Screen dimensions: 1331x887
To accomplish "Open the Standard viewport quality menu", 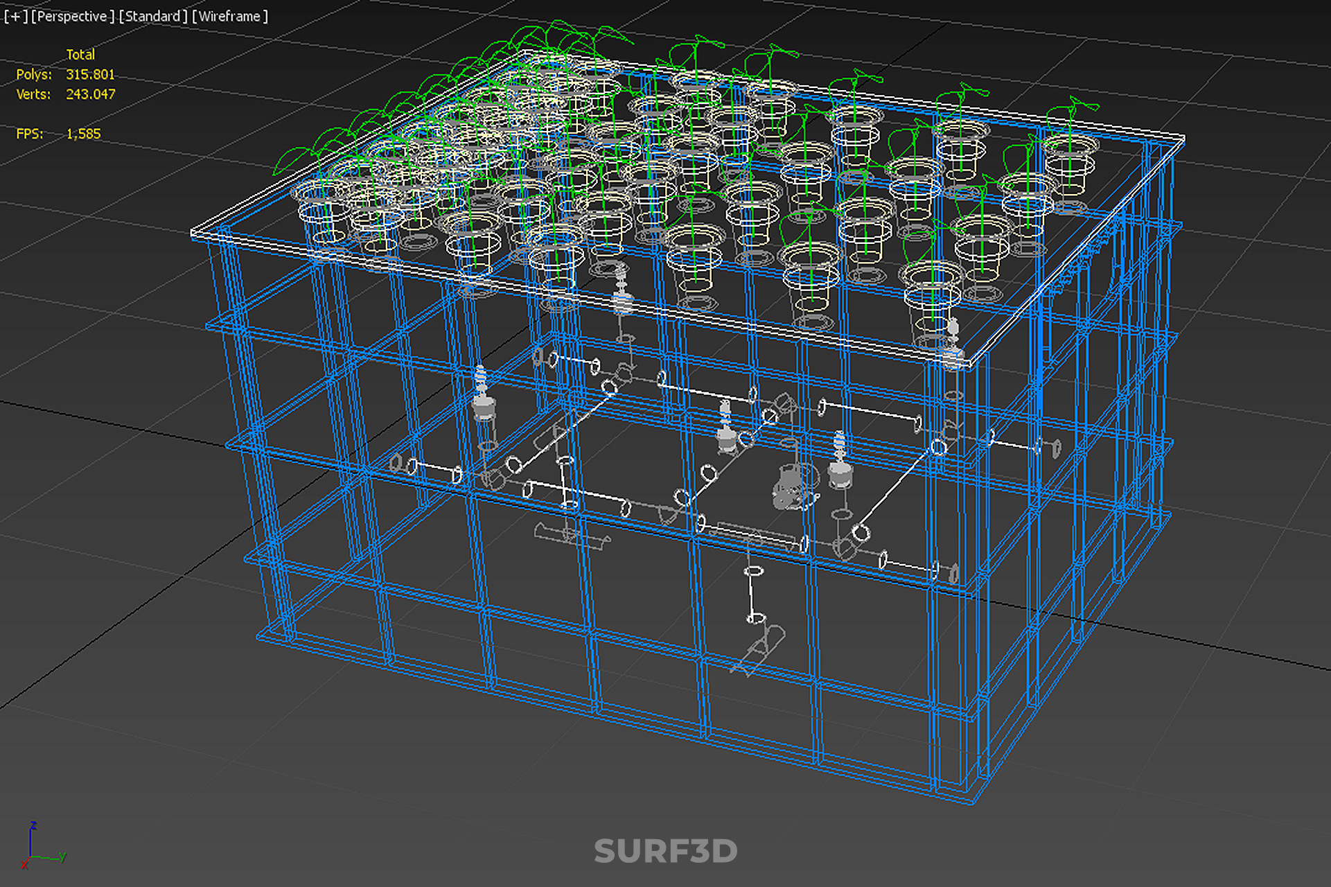I will pos(152,16).
